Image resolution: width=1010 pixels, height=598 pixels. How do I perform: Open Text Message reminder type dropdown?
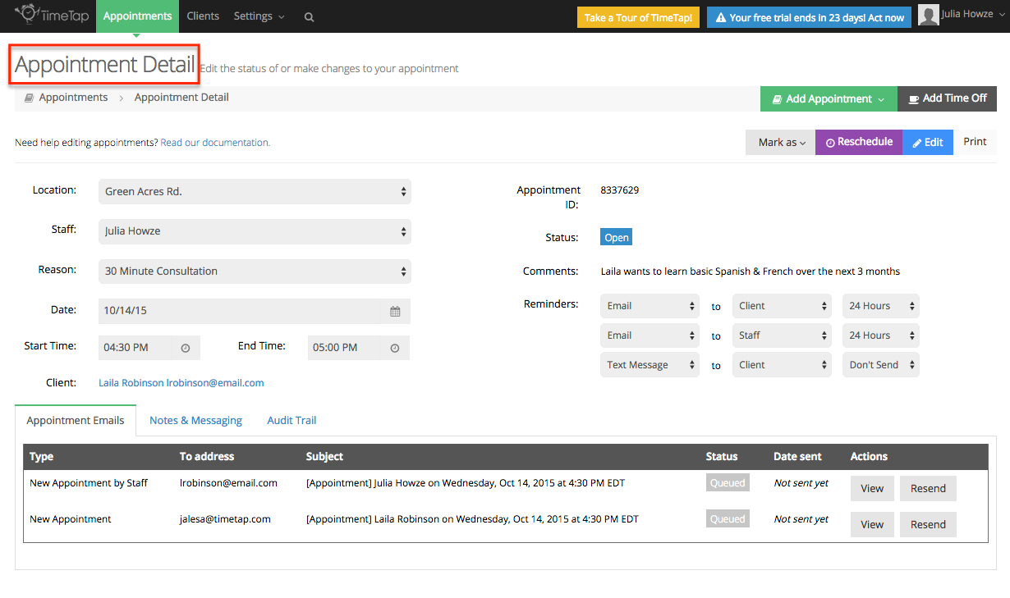click(x=650, y=365)
